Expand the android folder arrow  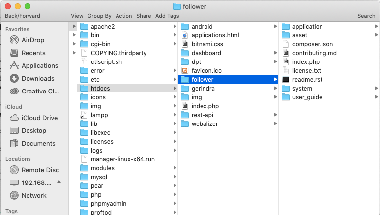coord(276,26)
